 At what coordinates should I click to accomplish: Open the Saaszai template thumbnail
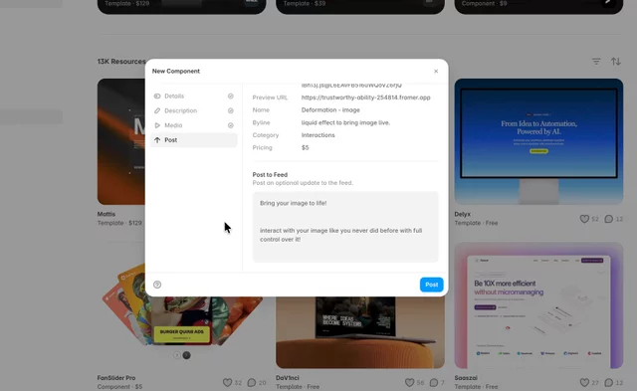pos(538,305)
